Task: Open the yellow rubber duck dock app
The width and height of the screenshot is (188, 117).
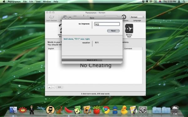Action: (124, 110)
